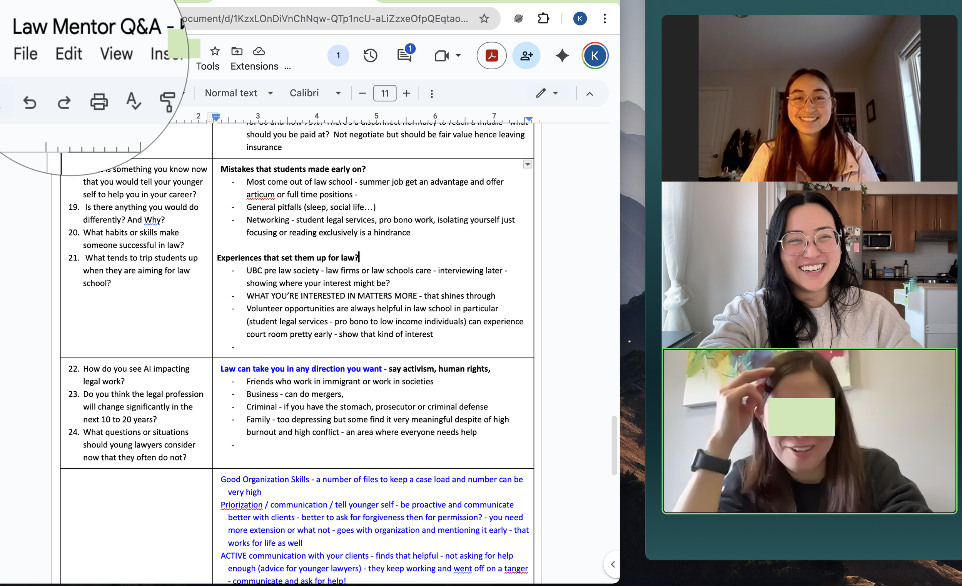Open the Normal text style dropdown
This screenshot has width=962, height=586.
(x=239, y=93)
